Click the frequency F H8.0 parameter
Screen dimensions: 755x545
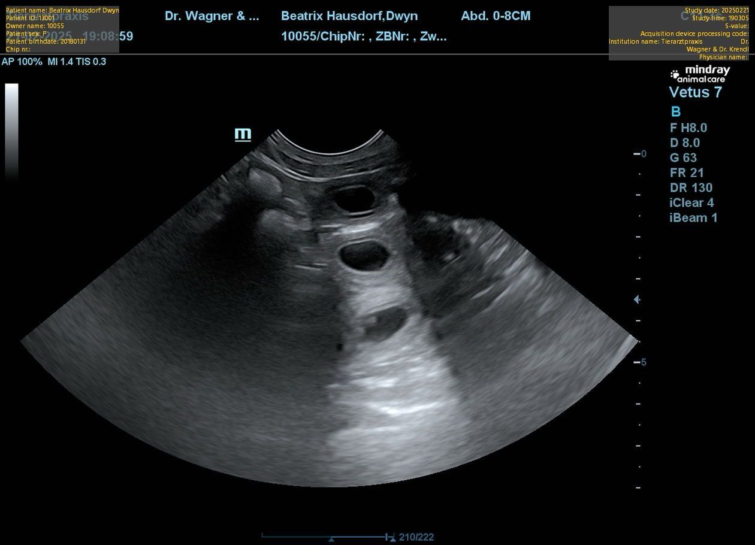pos(688,128)
